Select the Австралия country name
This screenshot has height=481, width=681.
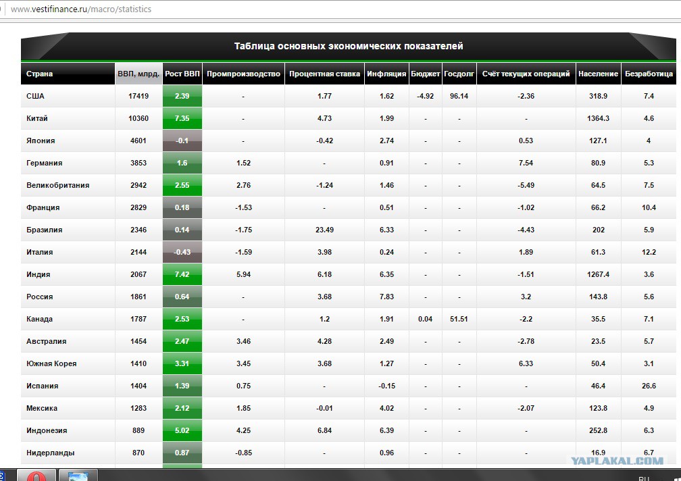click(47, 341)
